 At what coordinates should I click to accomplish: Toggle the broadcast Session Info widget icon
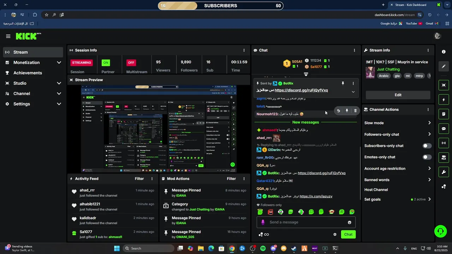444,143
